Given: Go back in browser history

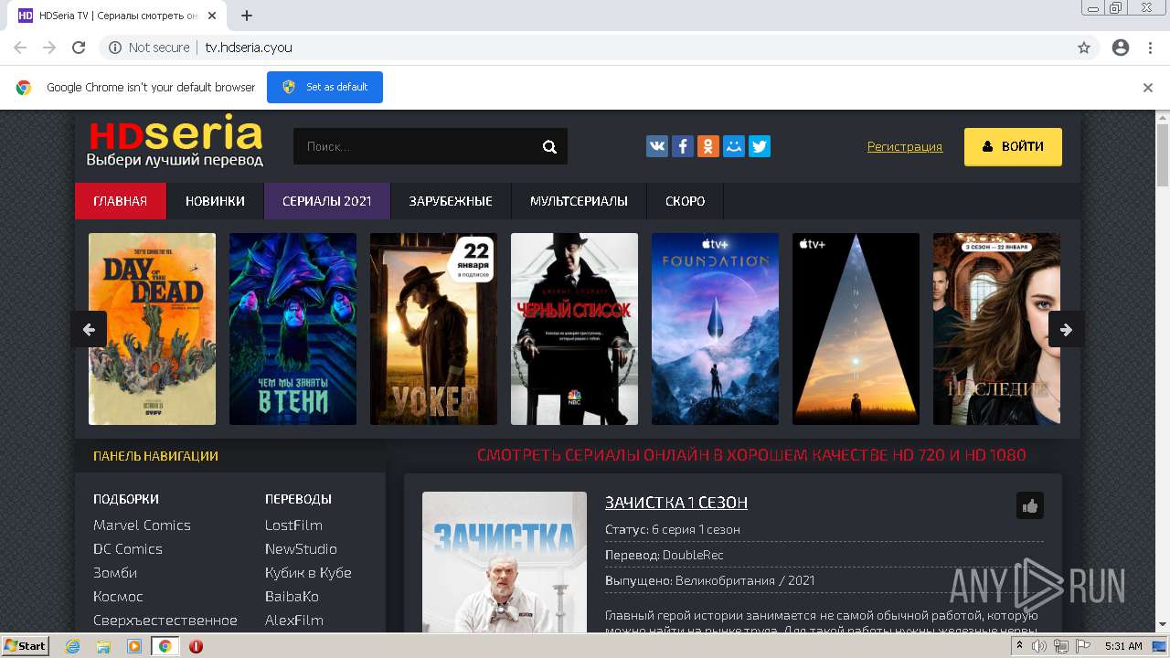Looking at the screenshot, I should click(20, 48).
